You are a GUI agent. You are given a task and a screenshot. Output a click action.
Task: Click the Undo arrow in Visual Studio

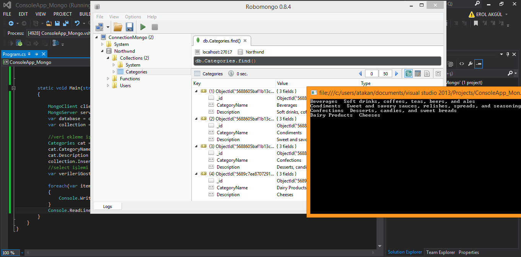click(77, 23)
